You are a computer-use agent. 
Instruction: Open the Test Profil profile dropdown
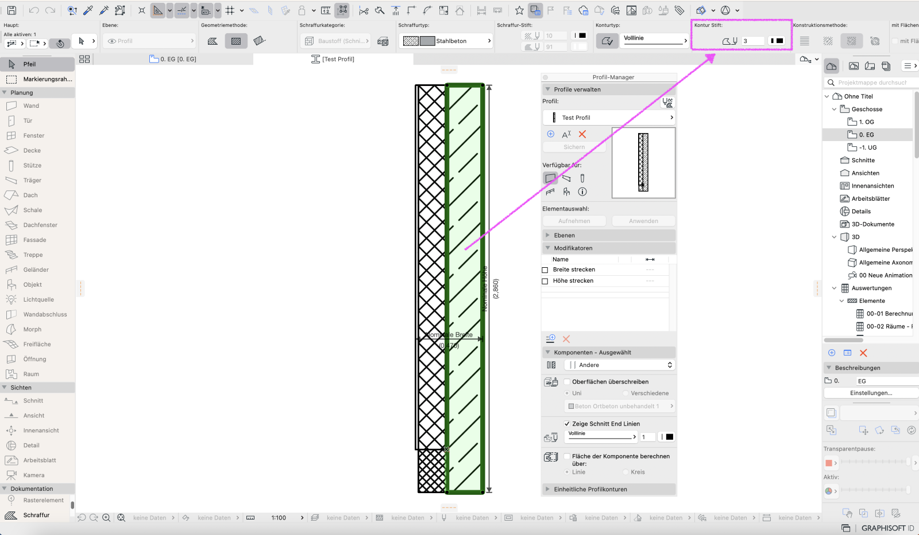(x=609, y=118)
